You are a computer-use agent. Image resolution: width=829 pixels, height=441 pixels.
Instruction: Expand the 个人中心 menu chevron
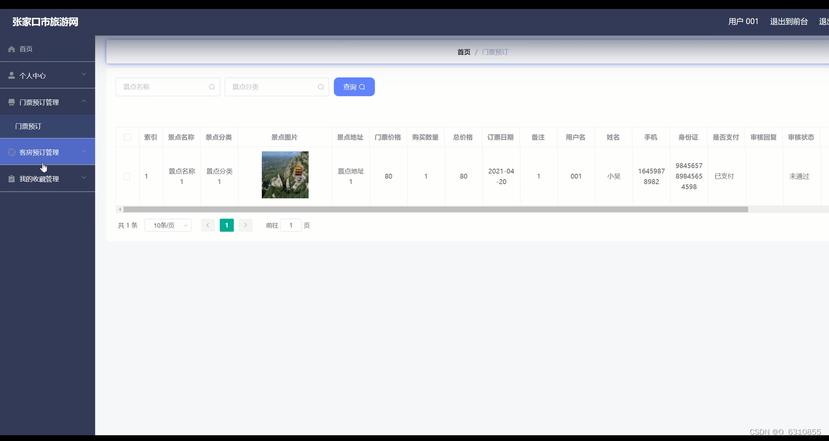click(x=83, y=75)
